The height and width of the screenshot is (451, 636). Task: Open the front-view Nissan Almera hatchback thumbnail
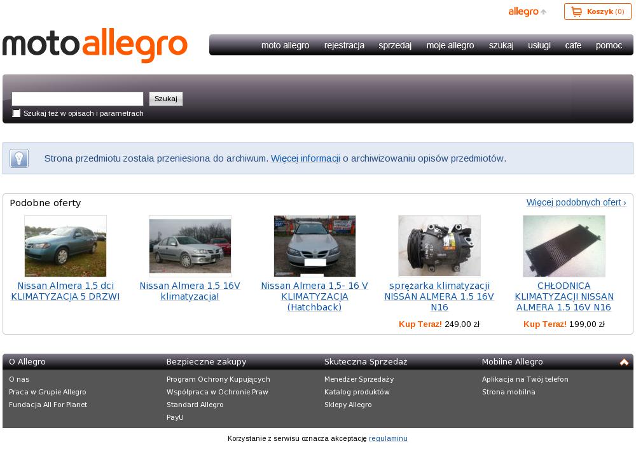(314, 246)
